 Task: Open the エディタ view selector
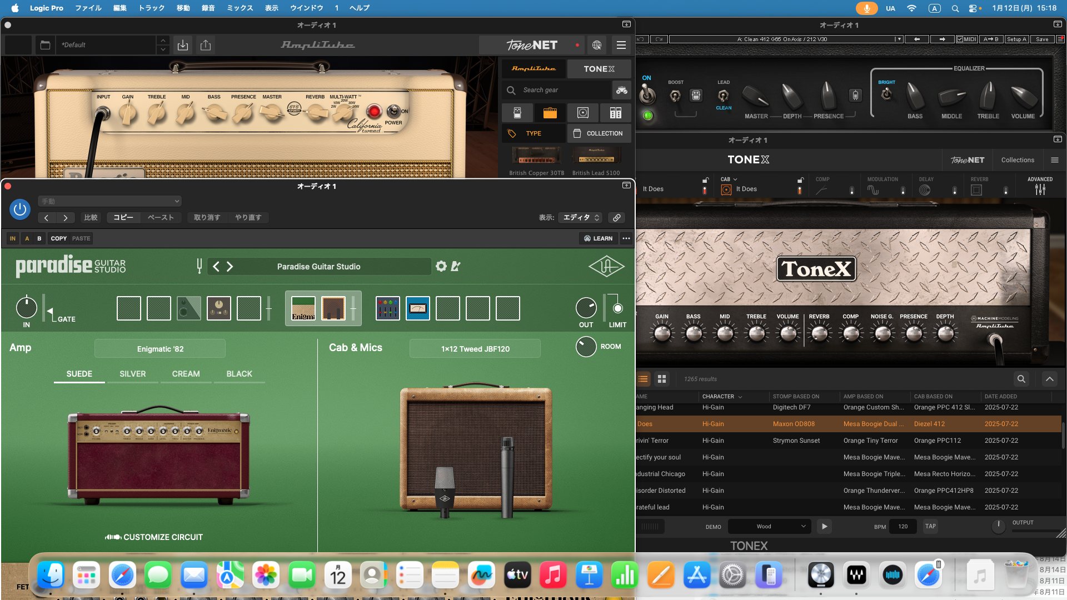pos(581,217)
